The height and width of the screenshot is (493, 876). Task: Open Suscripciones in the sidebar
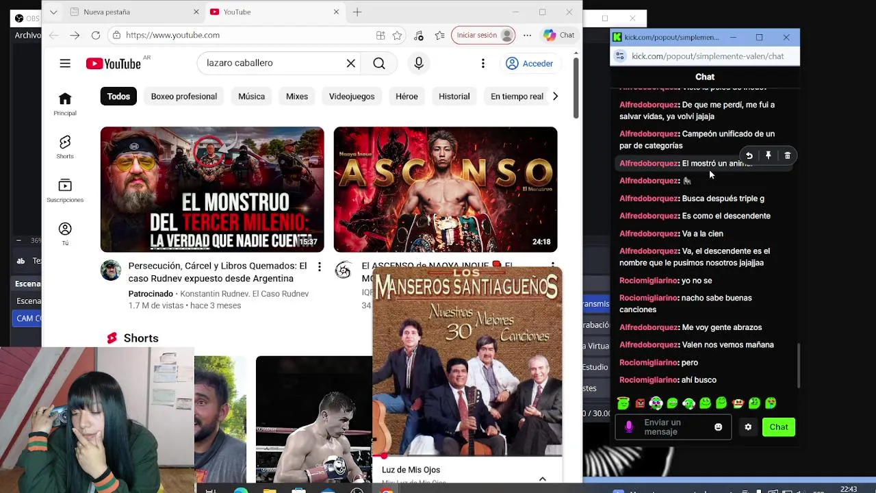[65, 191]
